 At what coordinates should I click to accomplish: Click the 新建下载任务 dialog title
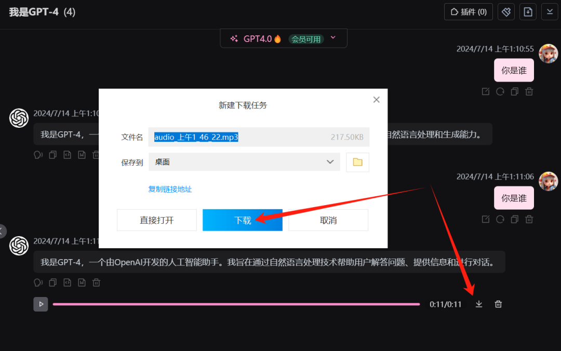point(243,105)
